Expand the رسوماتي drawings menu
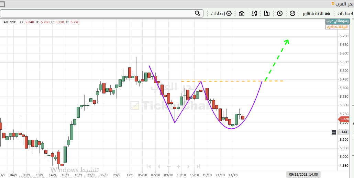This screenshot has height=178, width=354. click(337, 21)
